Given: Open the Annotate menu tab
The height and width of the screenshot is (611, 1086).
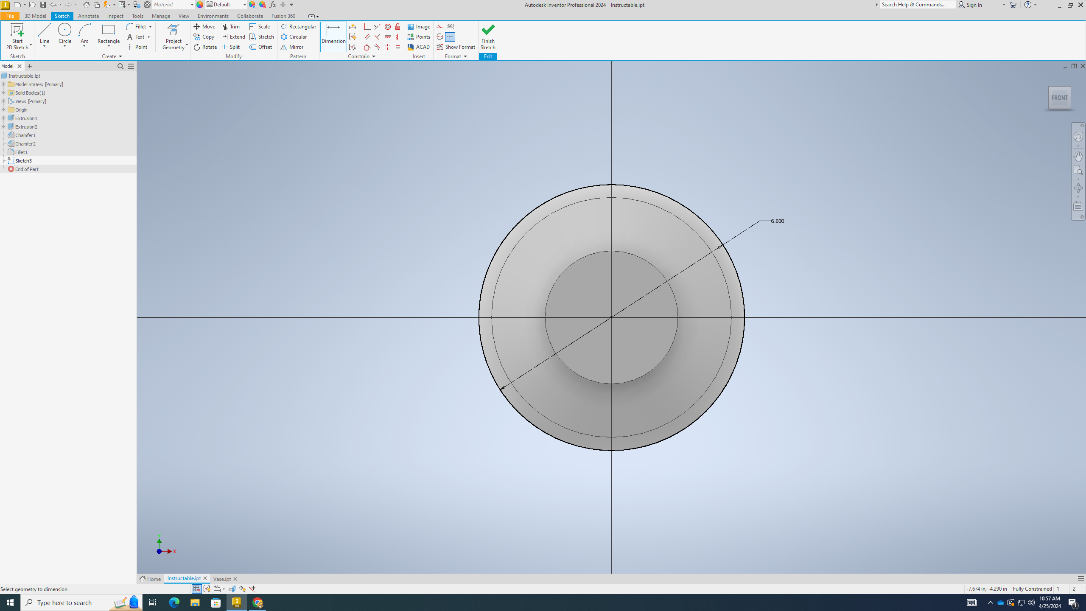Looking at the screenshot, I should pyautogui.click(x=88, y=16).
